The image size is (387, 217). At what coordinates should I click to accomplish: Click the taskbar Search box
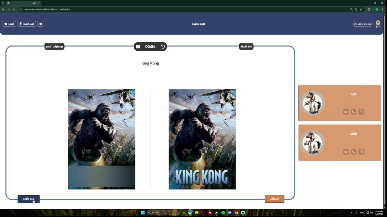click(162, 212)
